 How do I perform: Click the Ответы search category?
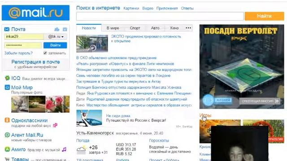tap(187, 8)
